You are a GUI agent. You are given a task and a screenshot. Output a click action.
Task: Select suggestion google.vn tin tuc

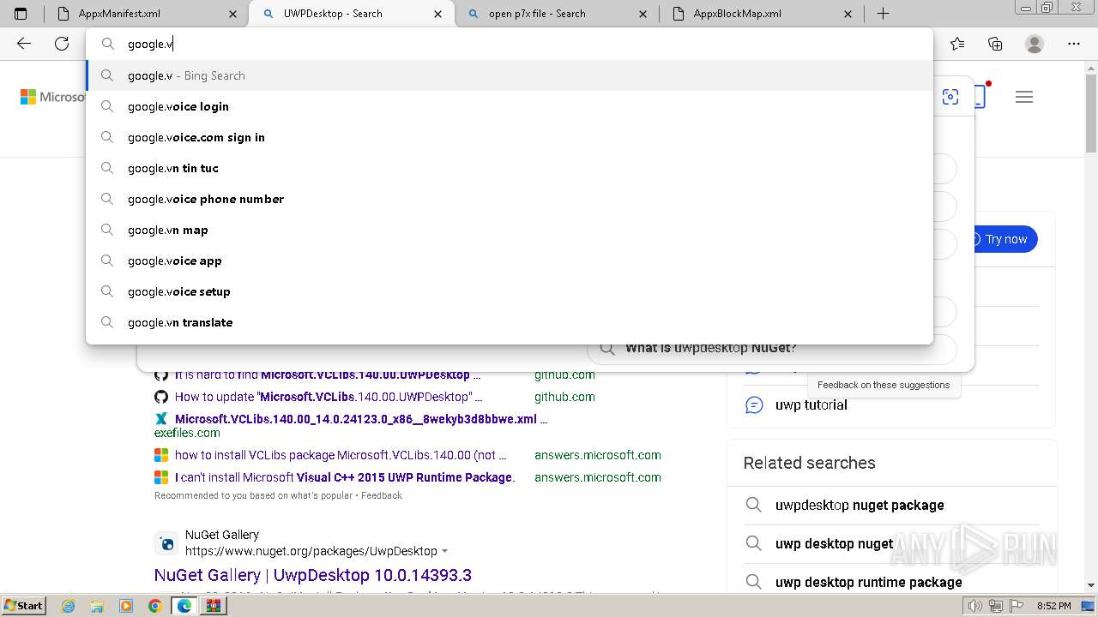tap(510, 168)
